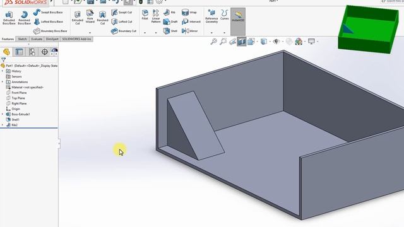Screen dimensions: 404x227
Task: Expand the History tree node
Action: (3, 71)
